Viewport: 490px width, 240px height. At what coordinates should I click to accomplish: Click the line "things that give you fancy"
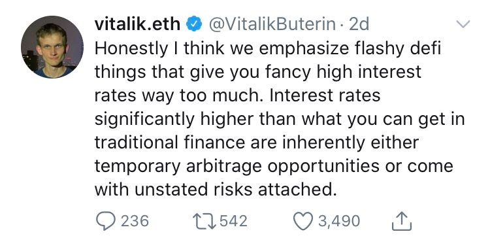pos(258,73)
